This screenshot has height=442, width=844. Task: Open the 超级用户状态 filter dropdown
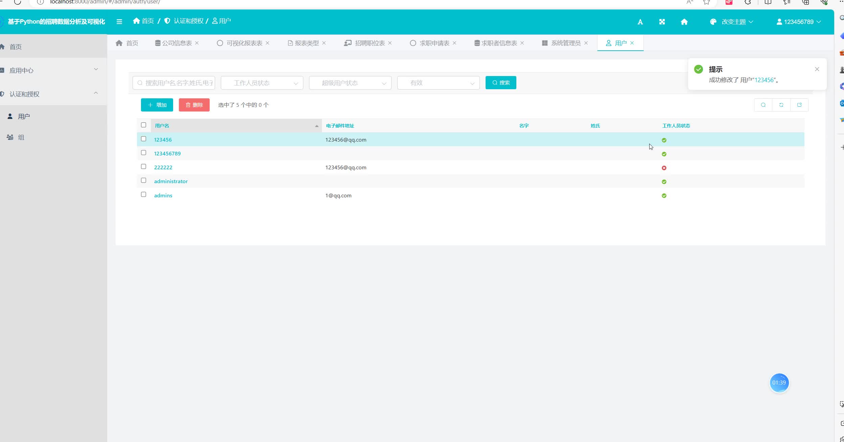pyautogui.click(x=350, y=83)
